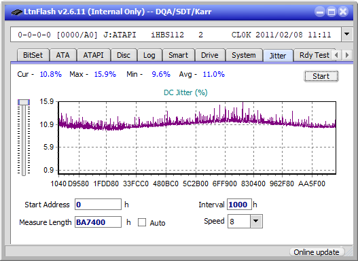358x261 pixels.
Task: Click the vertical jitter scale slider handle
Action: pos(24,102)
